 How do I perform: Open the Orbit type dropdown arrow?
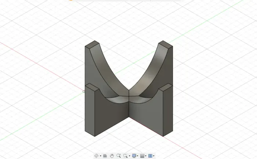tap(100, 156)
